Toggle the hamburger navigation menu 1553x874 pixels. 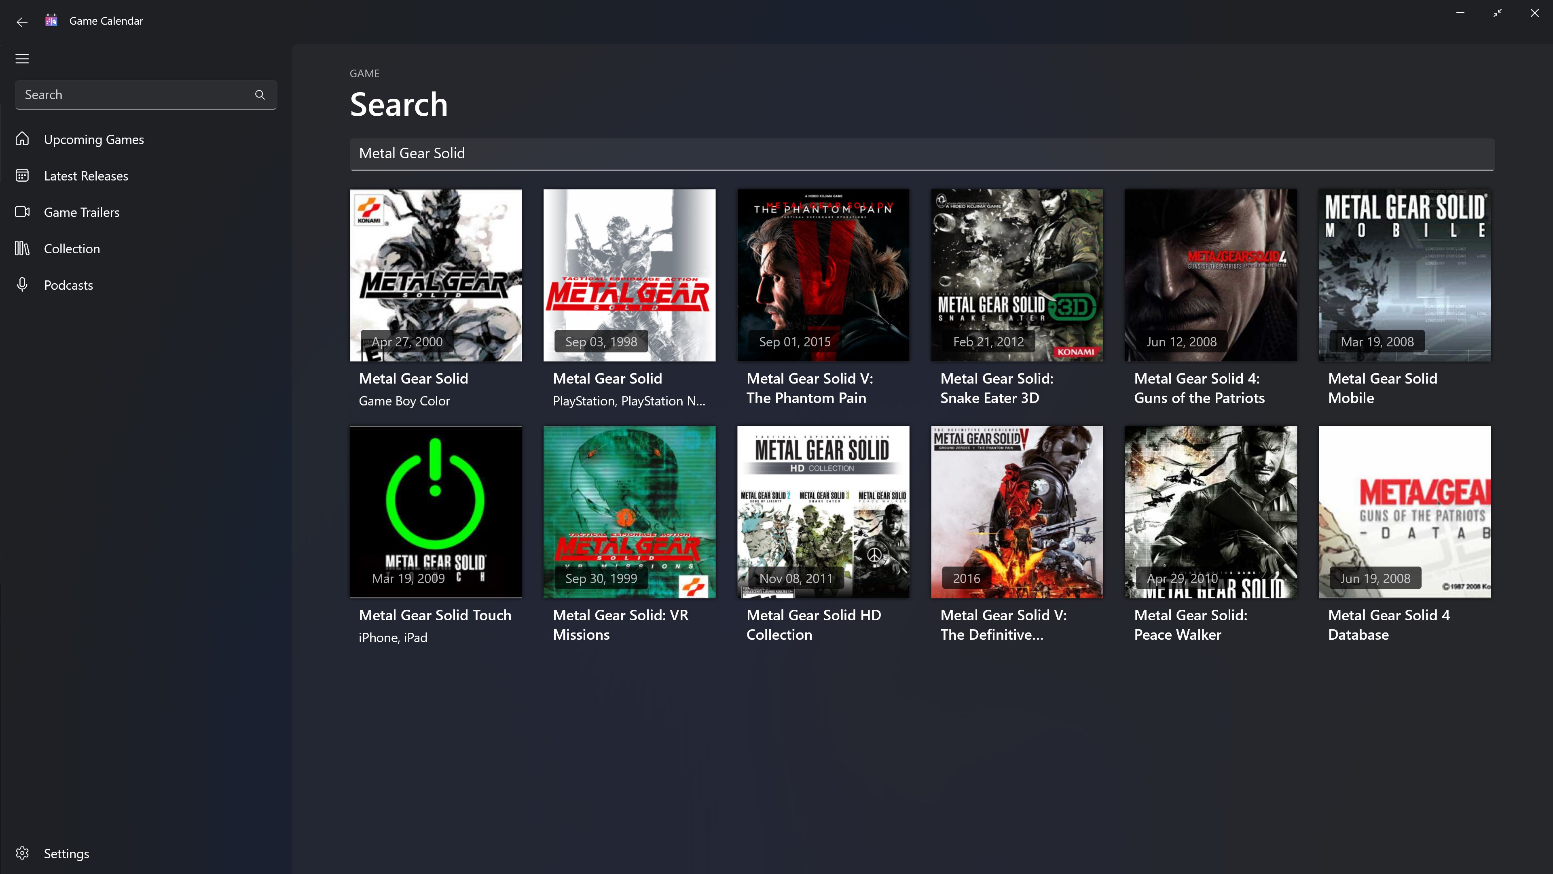(x=22, y=59)
